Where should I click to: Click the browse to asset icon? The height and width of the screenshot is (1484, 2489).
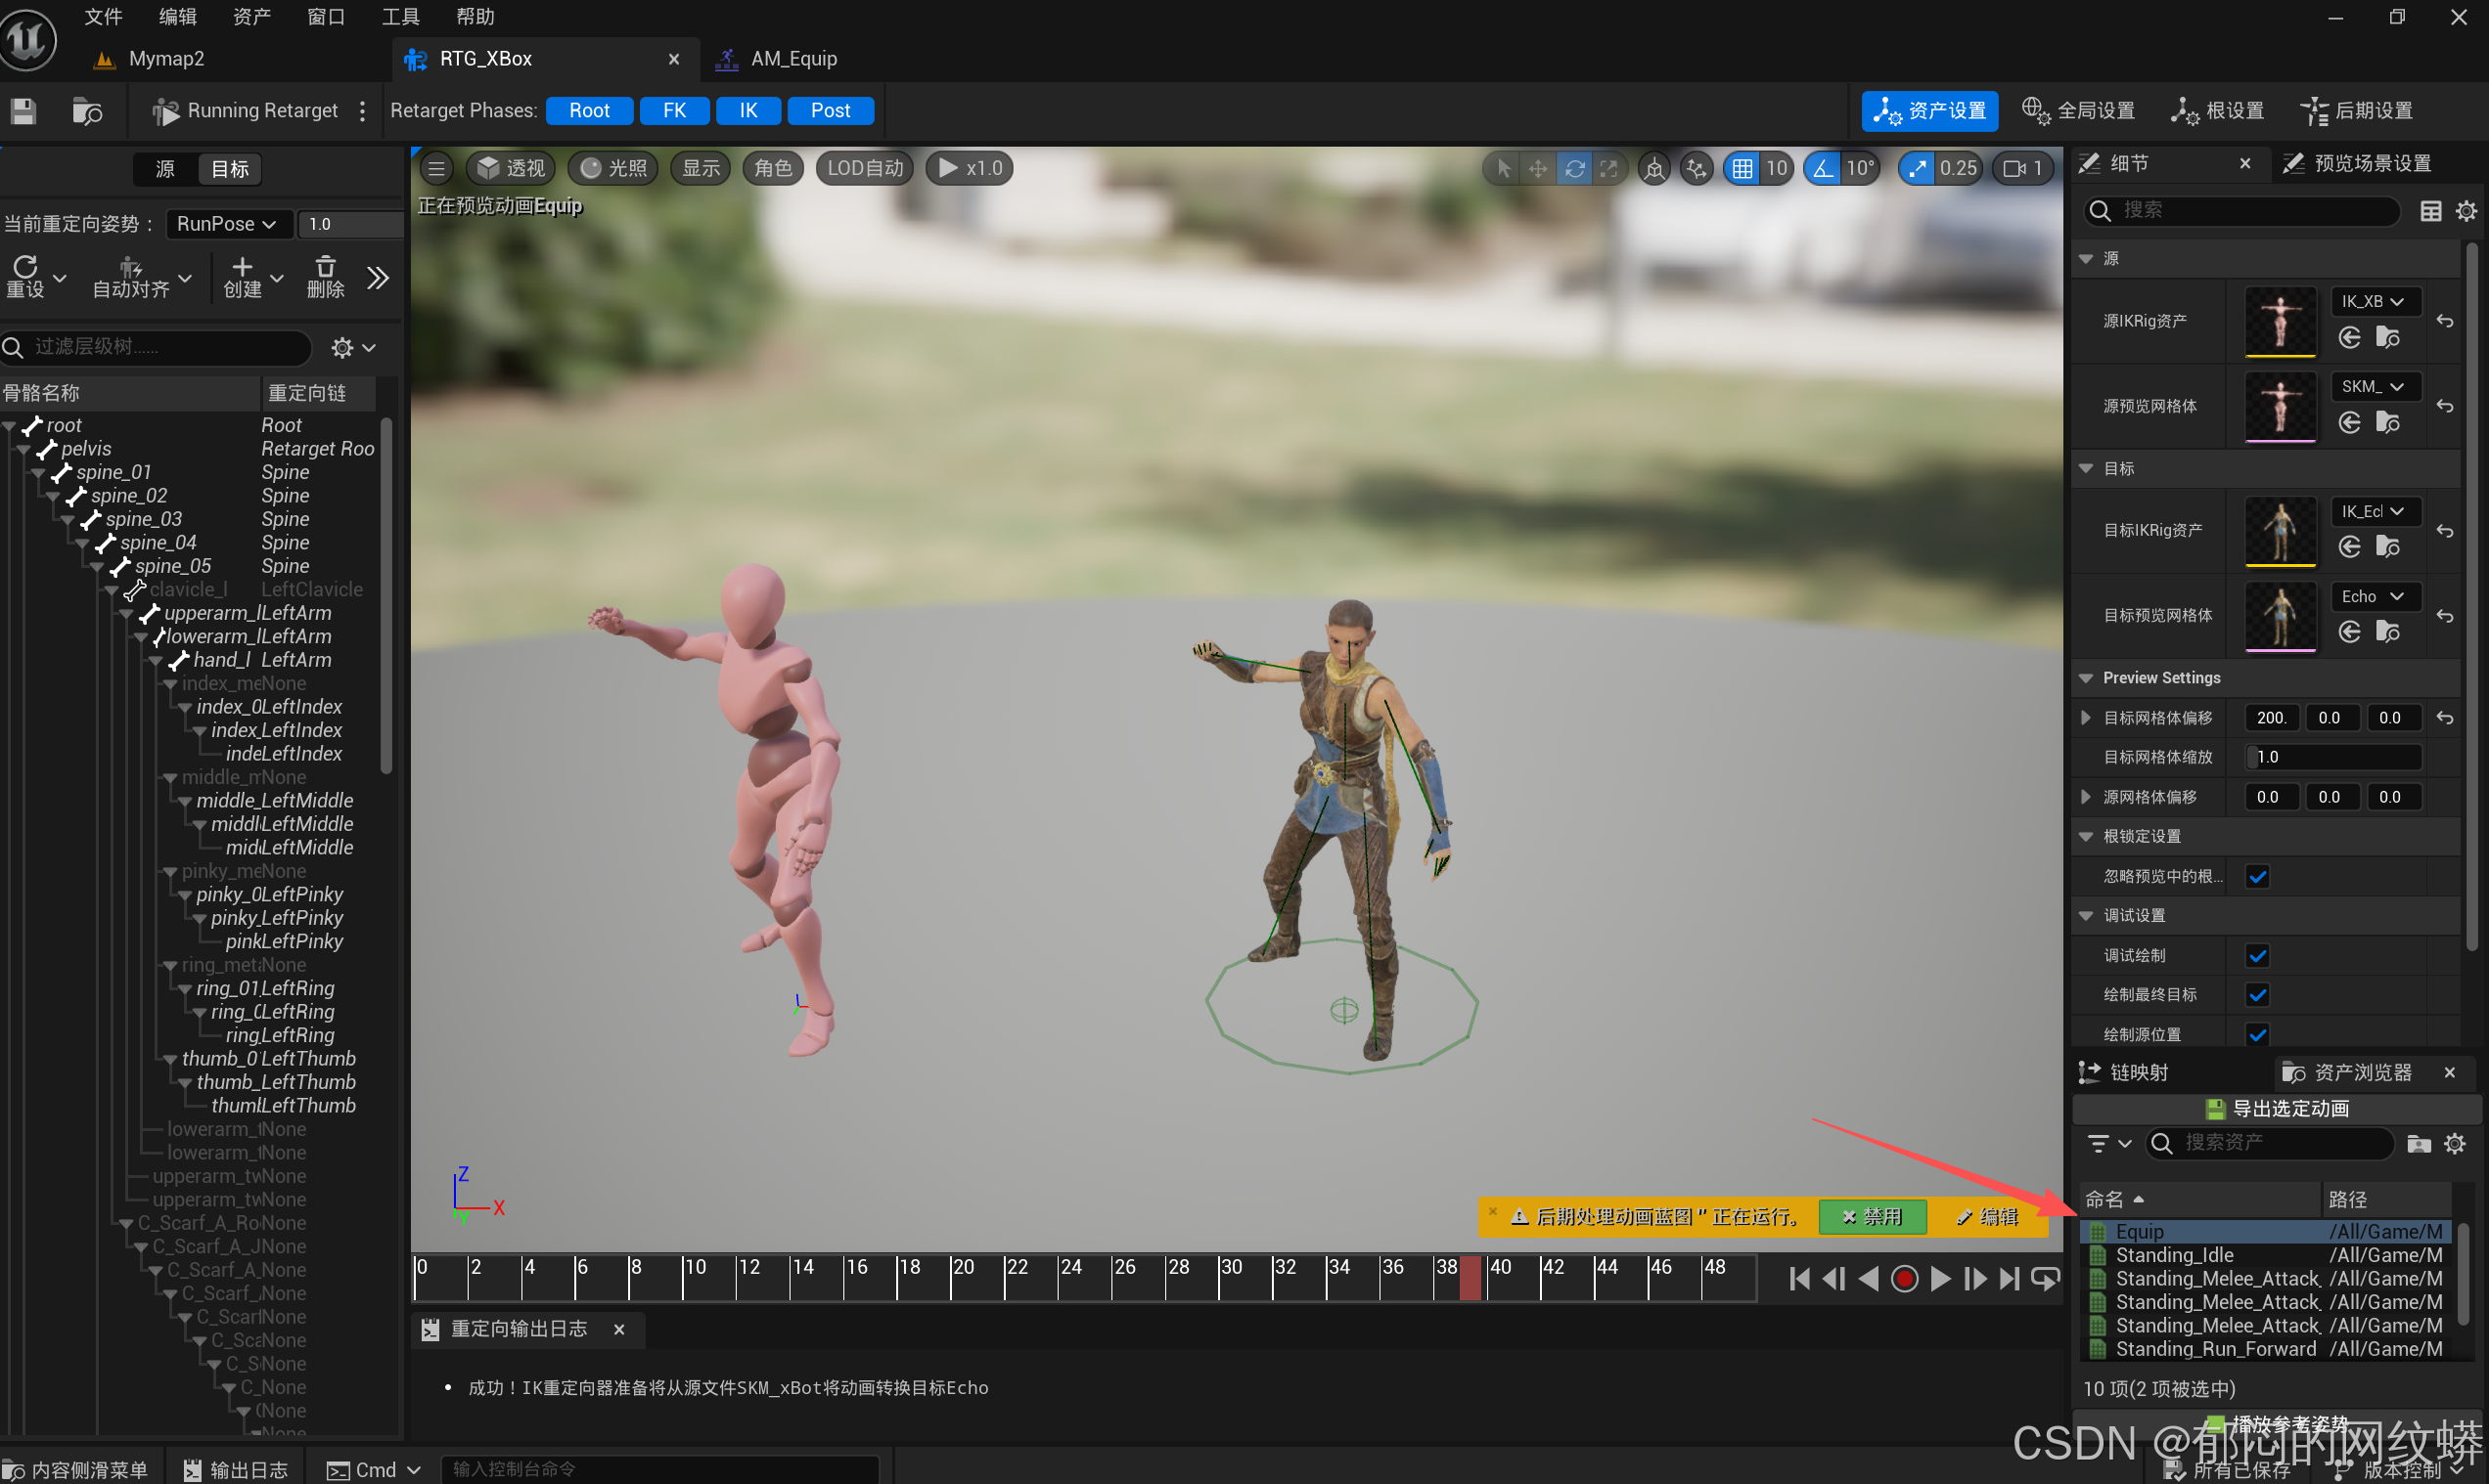click(87, 111)
